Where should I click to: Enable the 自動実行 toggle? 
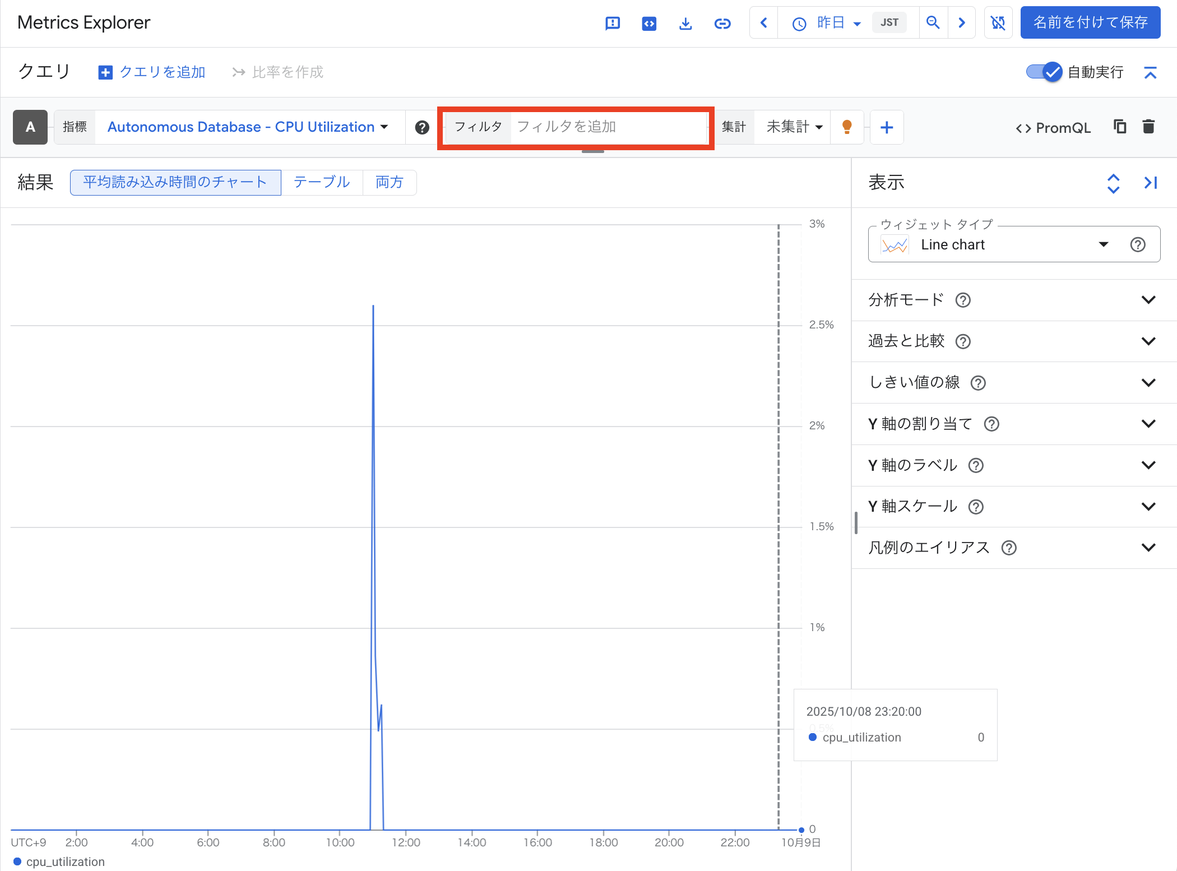pos(1044,72)
